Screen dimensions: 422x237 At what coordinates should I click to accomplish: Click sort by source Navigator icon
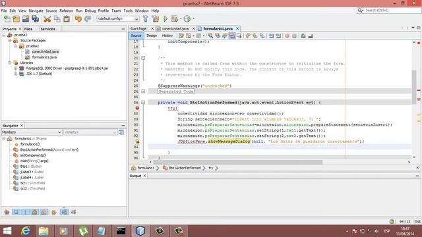click(73, 212)
